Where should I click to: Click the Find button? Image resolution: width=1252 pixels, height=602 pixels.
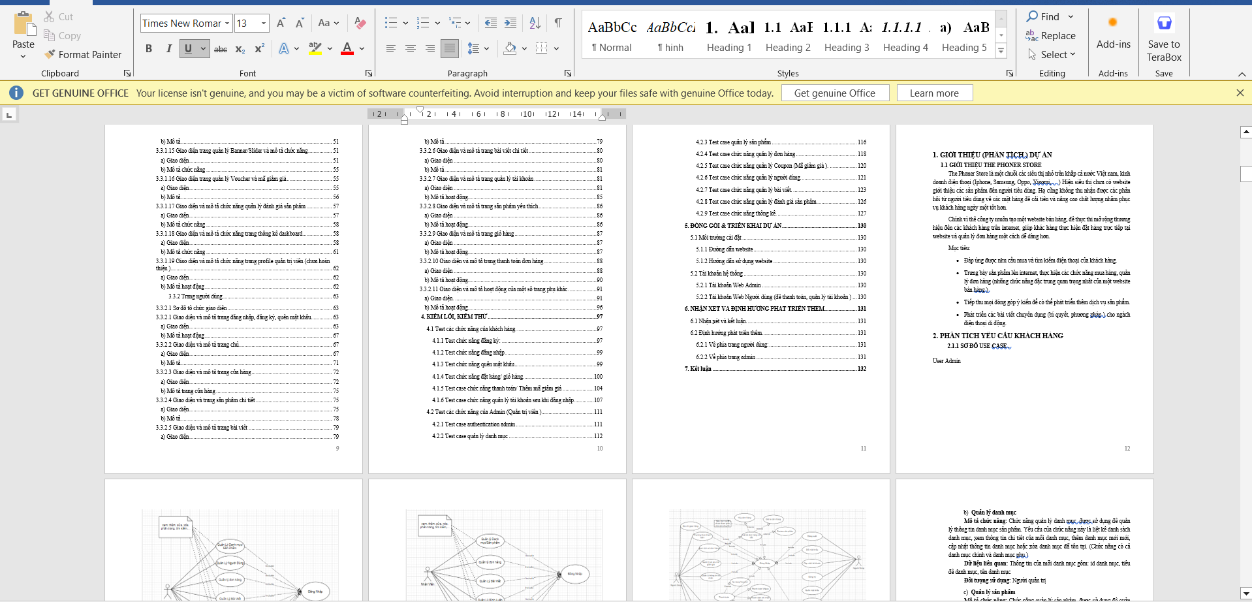pyautogui.click(x=1043, y=16)
